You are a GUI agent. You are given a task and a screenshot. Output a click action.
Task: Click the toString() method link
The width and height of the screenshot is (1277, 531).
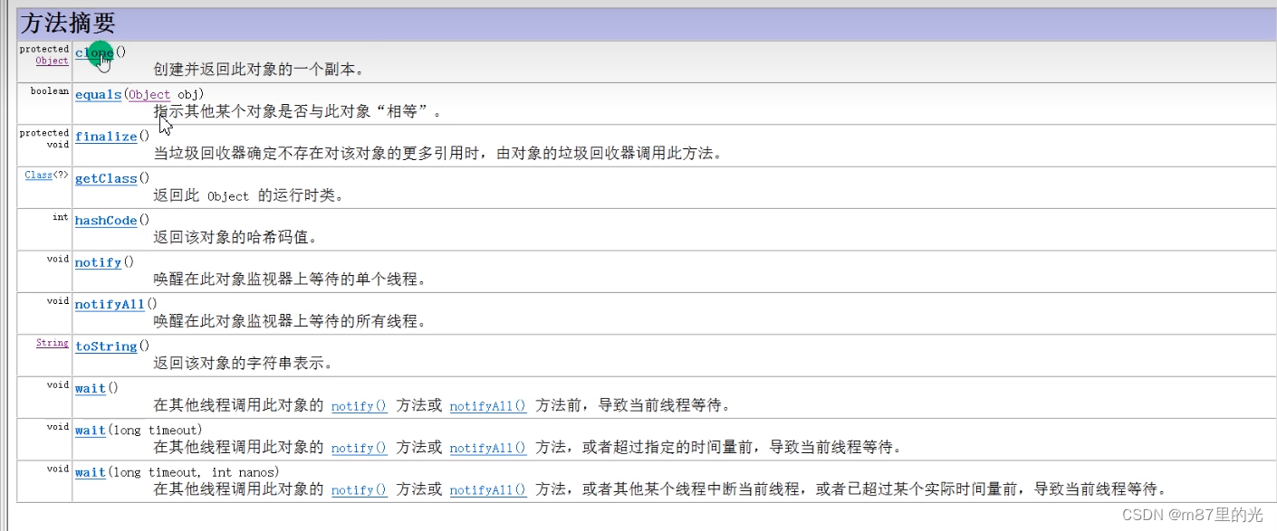pos(105,346)
